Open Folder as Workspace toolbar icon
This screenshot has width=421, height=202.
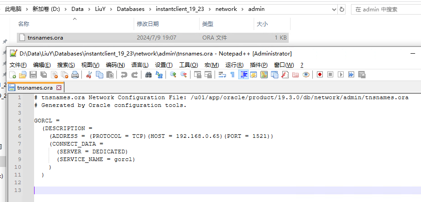(x=296, y=75)
